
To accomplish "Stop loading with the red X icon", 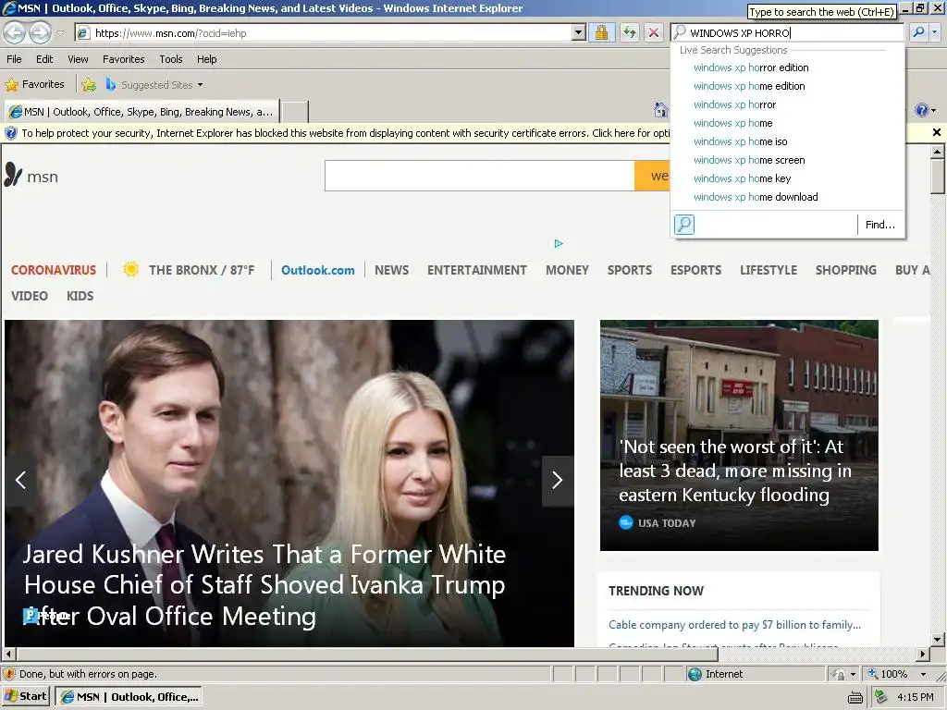I will click(654, 32).
